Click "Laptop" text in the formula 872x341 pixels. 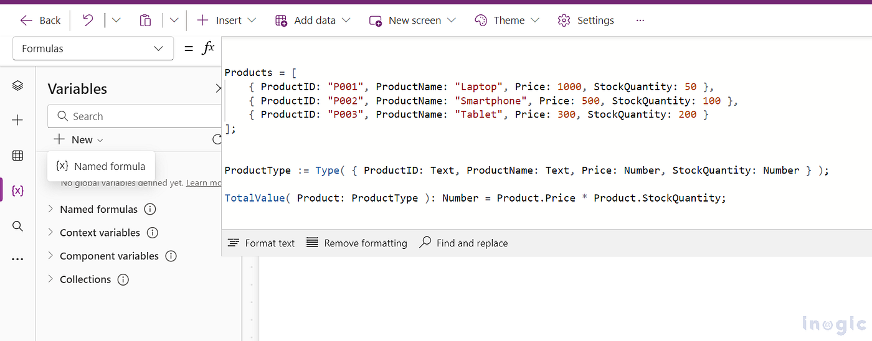[x=478, y=86]
